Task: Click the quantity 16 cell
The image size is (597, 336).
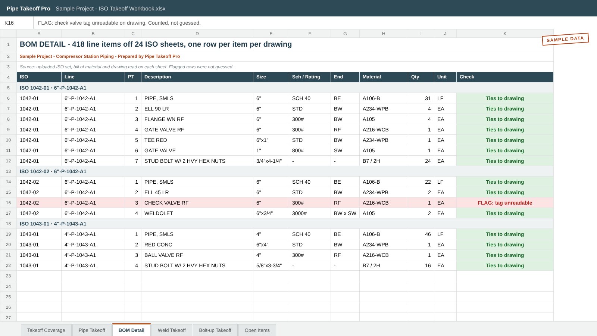Action: point(421,265)
